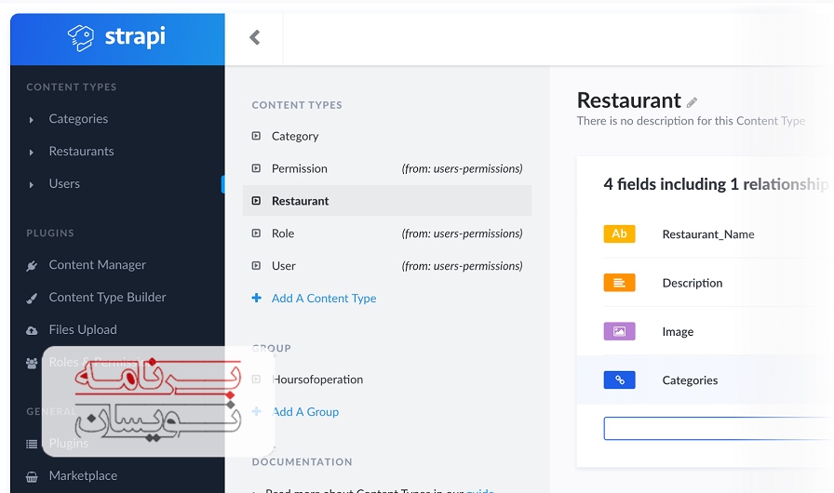
Task: Open the Content Type Builder plugin
Action: click(107, 297)
